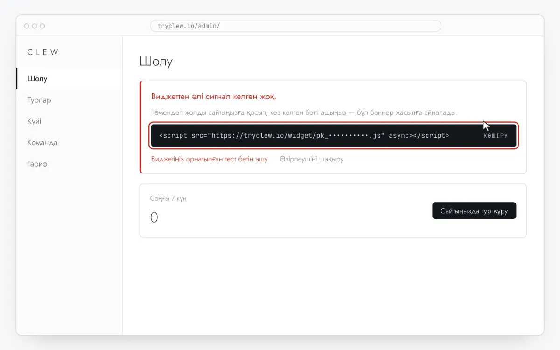
Task: Click the red Виджеттен әлі сигнал келген жоқ title
Action: point(214,97)
